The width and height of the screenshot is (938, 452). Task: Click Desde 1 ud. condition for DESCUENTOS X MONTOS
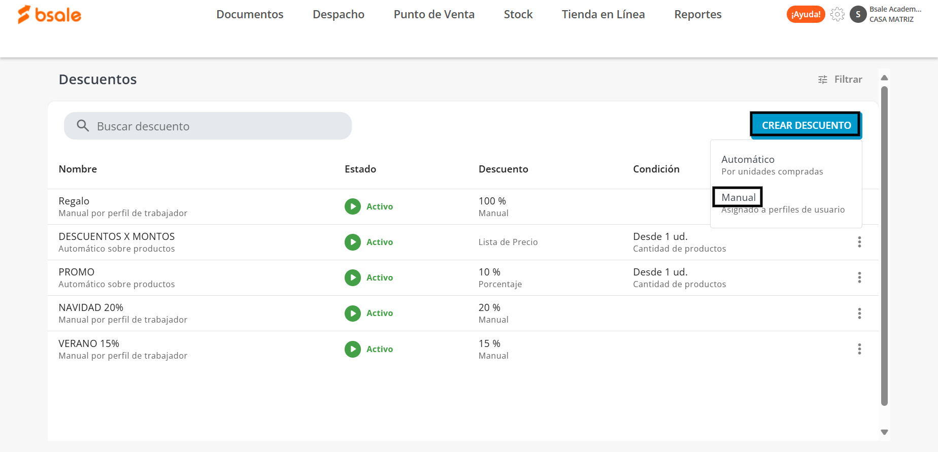660,236
